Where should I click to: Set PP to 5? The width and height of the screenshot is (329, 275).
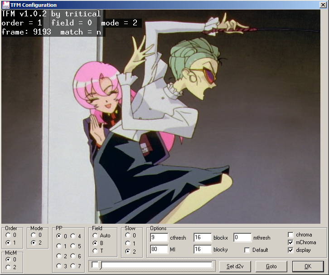pos(73,246)
